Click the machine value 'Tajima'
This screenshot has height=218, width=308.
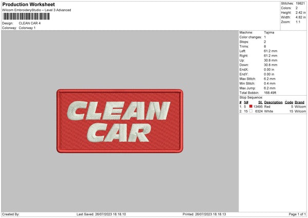point(269,32)
